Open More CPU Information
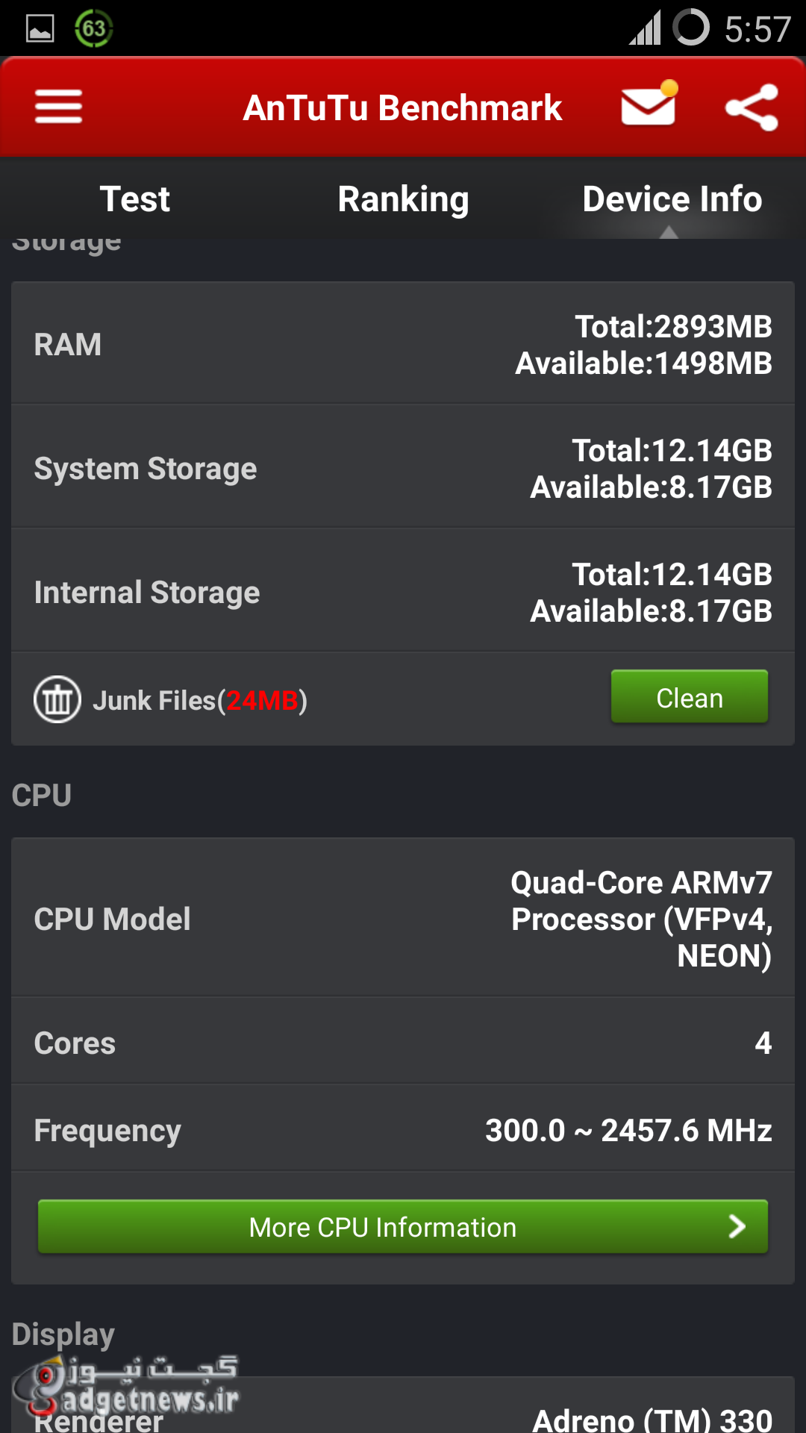The width and height of the screenshot is (806, 1433). (382, 1227)
